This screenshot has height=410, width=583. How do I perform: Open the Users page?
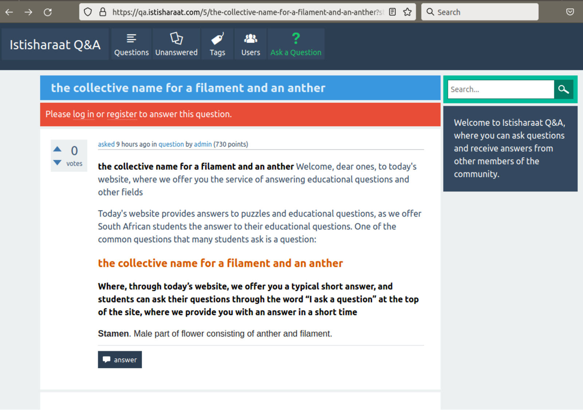251,44
